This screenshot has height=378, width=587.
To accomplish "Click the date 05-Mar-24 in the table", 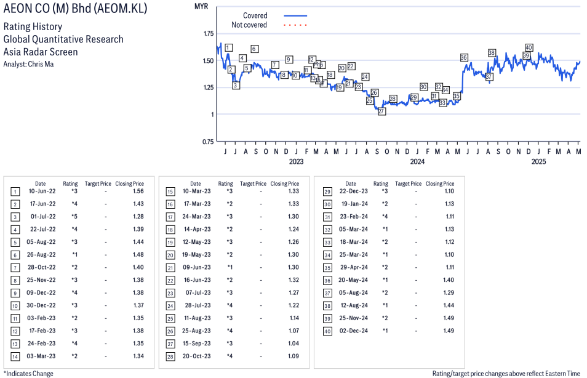I will click(353, 229).
